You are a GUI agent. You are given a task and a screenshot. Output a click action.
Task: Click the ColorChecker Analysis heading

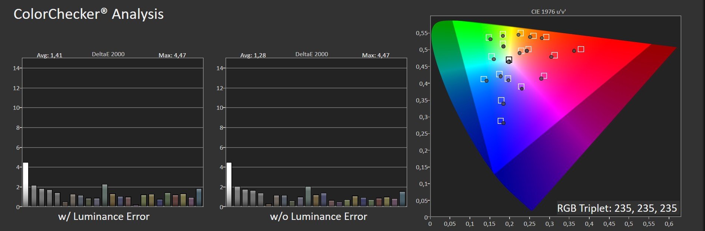88,14
